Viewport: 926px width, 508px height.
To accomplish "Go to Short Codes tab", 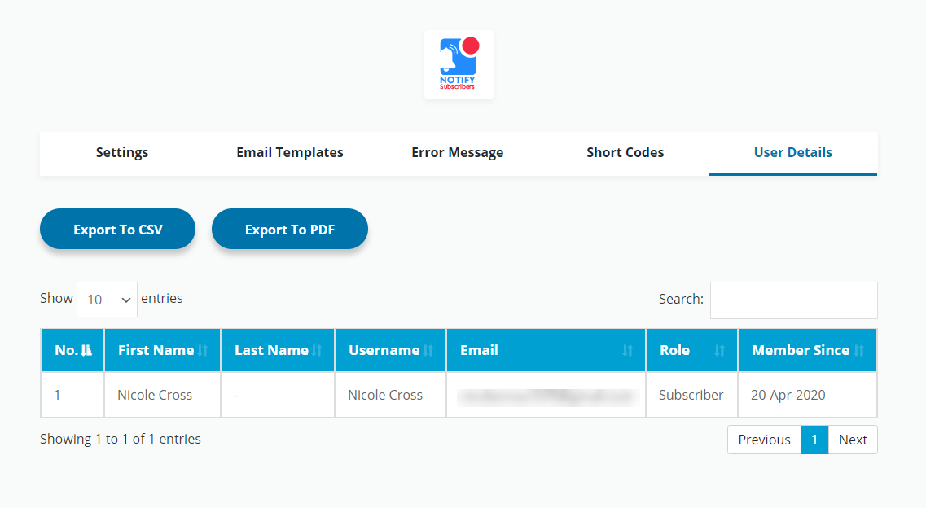I will [x=625, y=153].
